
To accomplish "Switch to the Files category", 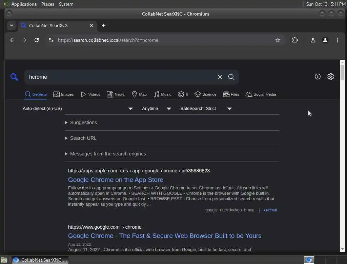I will tap(231, 94).
